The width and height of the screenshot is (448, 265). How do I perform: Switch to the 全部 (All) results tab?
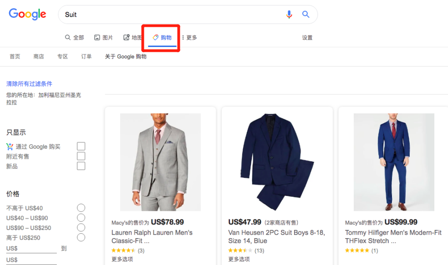pos(74,38)
